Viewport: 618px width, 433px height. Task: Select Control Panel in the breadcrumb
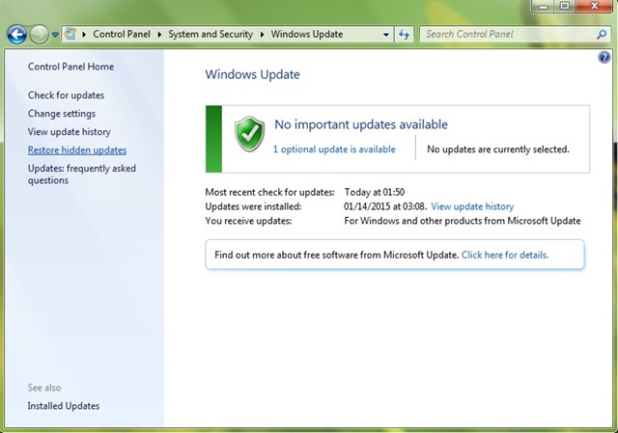click(122, 35)
